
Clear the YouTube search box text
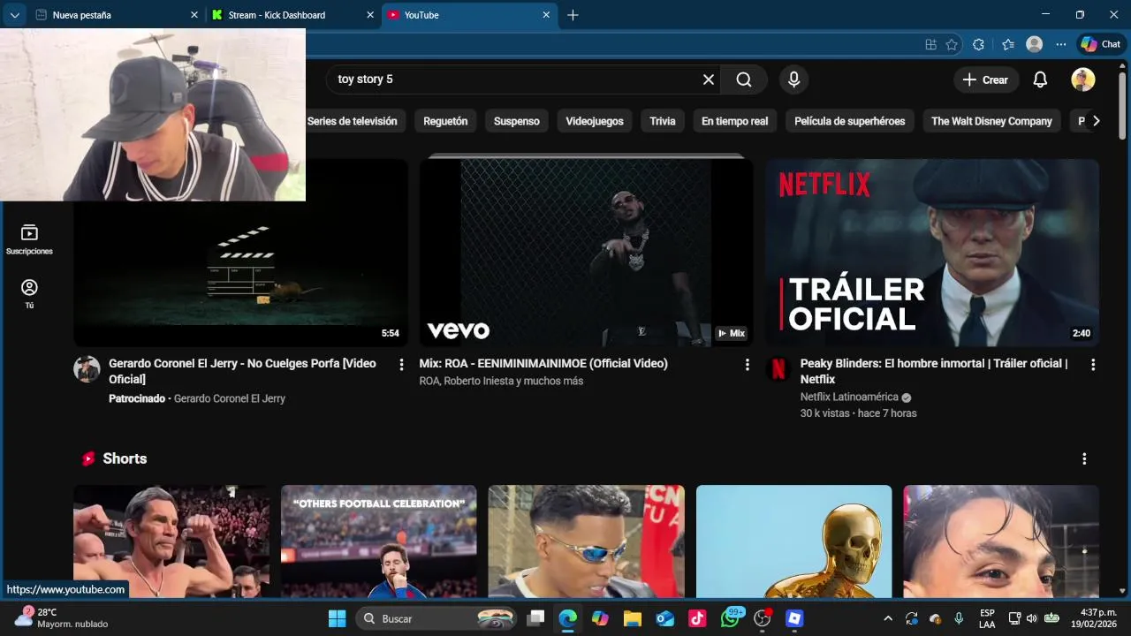[708, 79]
